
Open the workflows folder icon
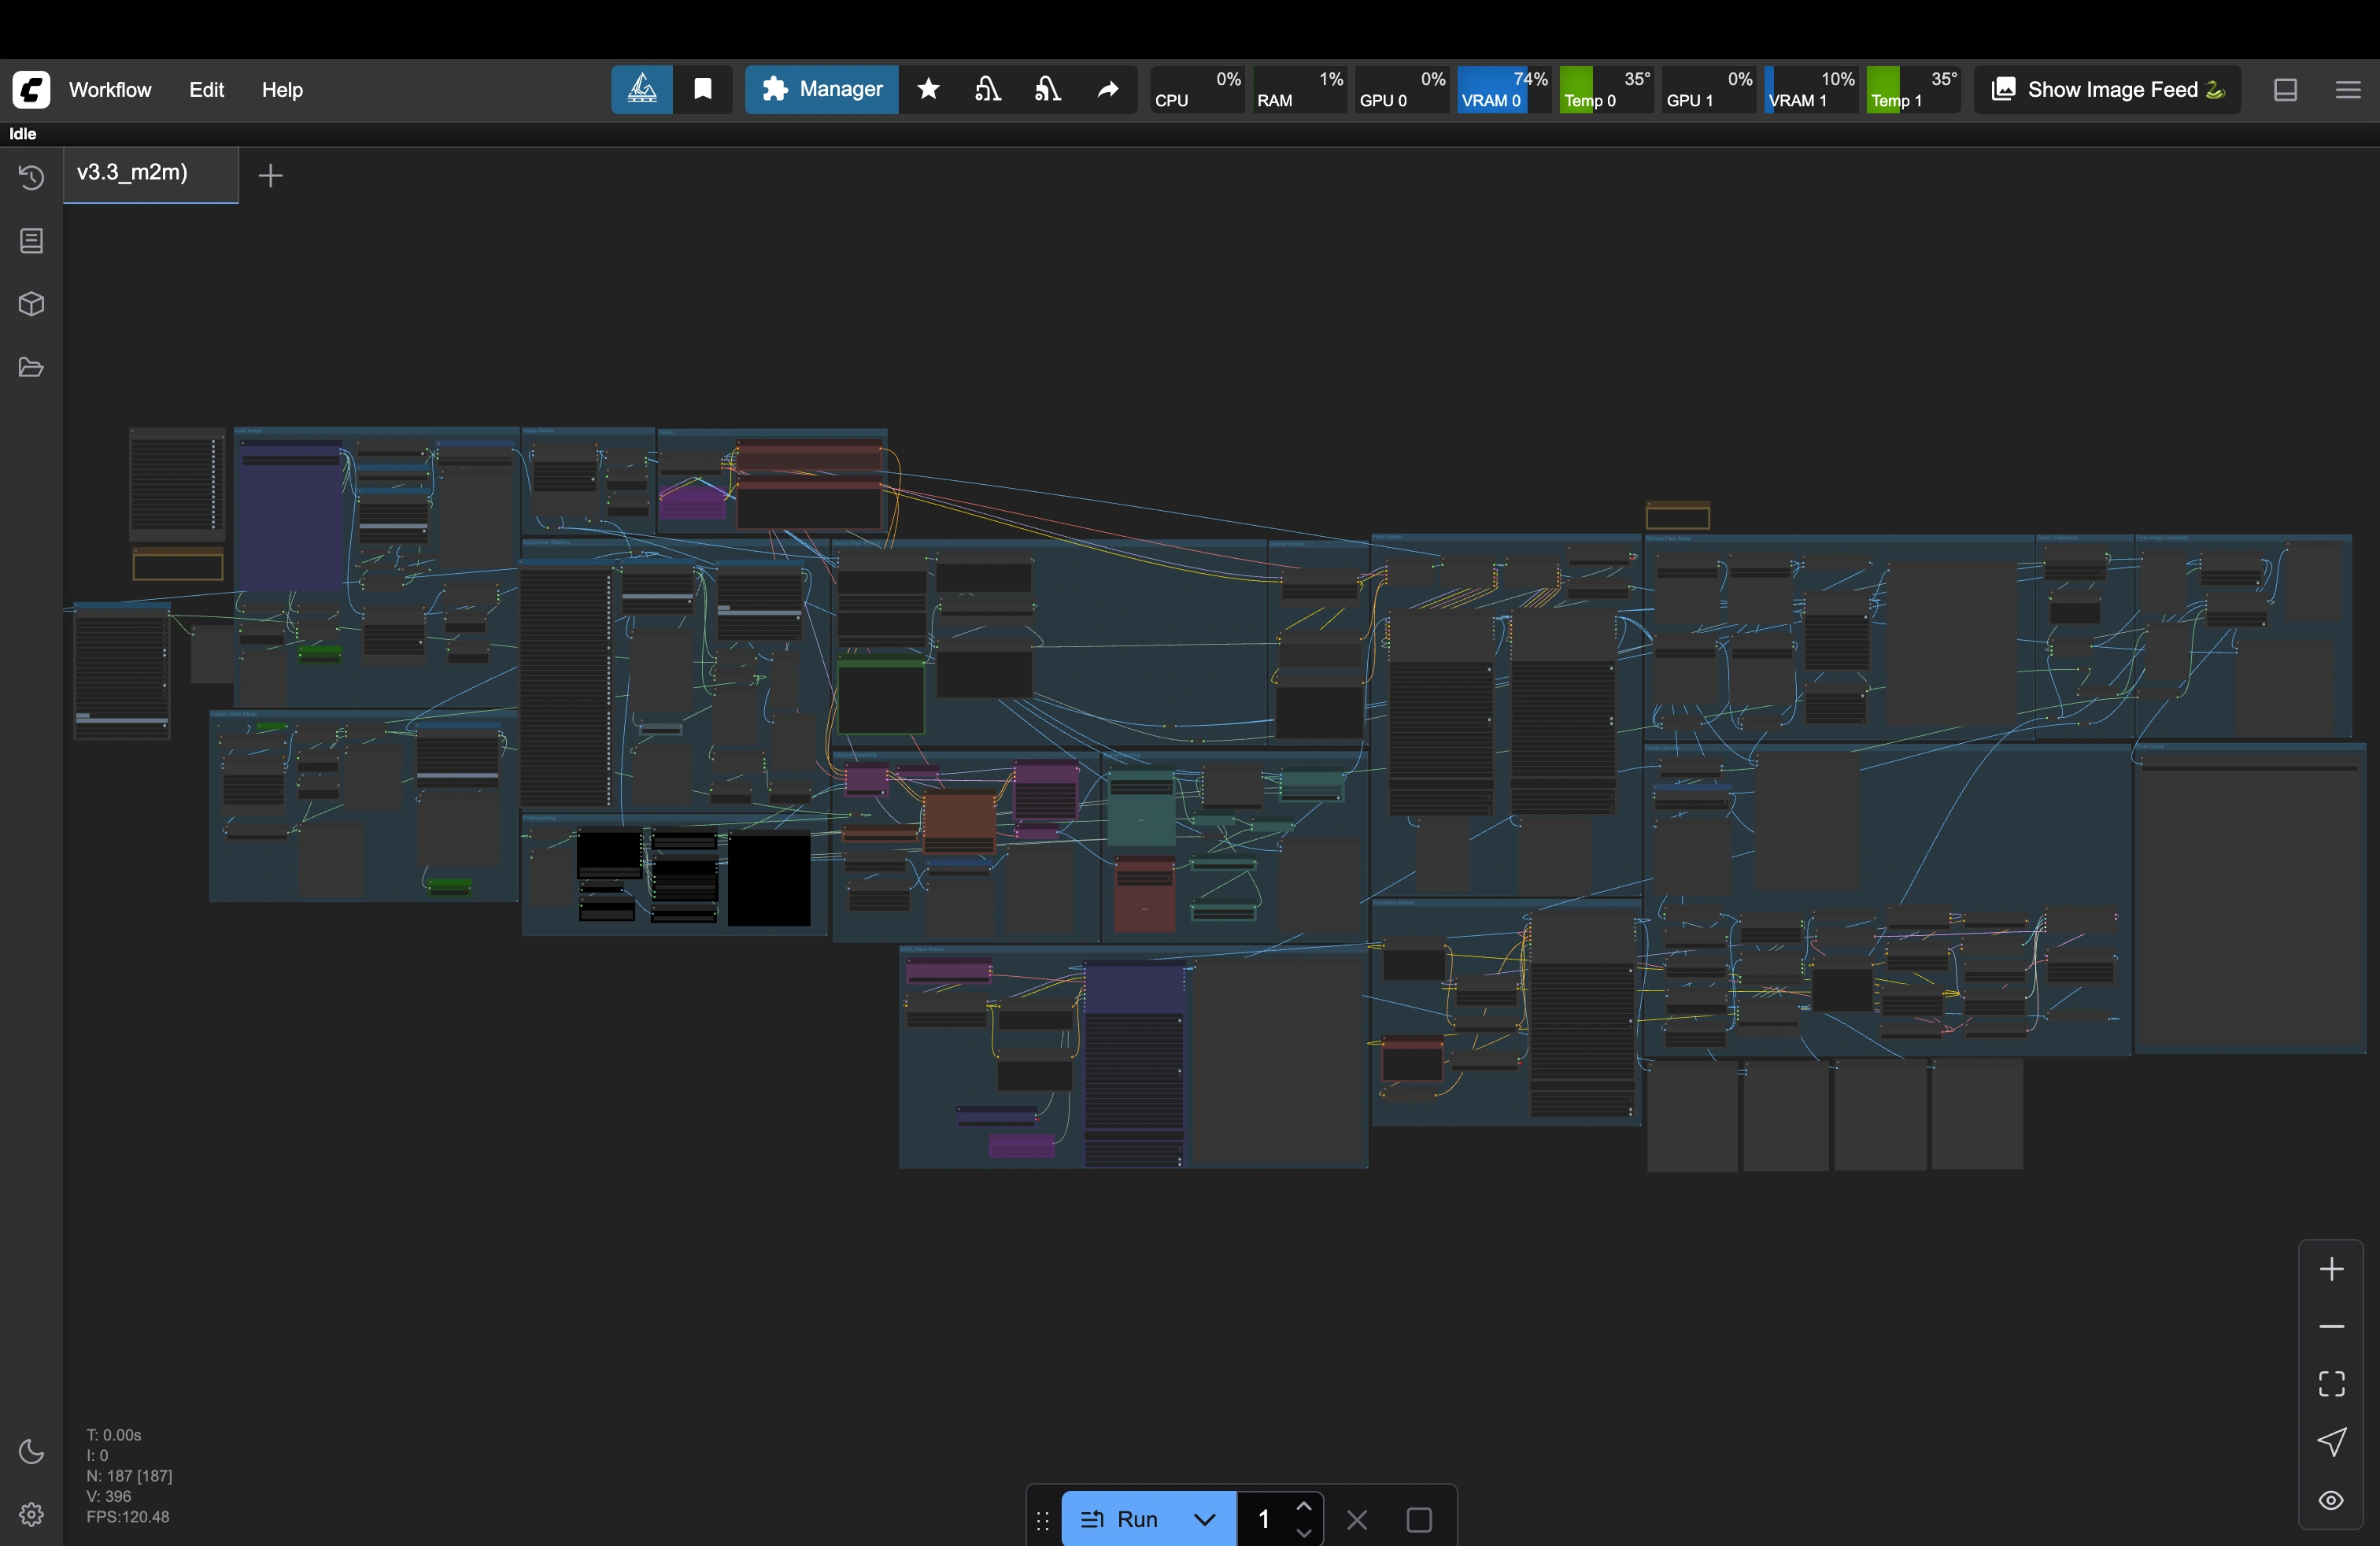(31, 367)
